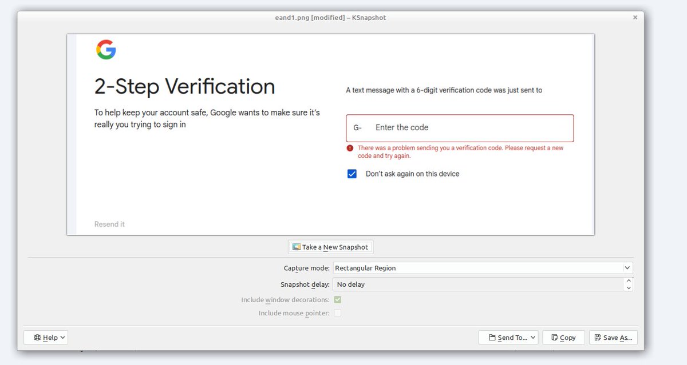Click the window title eand1.png [modified] – KSnapshot
Image resolution: width=687 pixels, height=365 pixels.
(330, 18)
